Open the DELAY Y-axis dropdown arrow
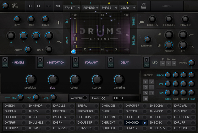 (134, 8)
